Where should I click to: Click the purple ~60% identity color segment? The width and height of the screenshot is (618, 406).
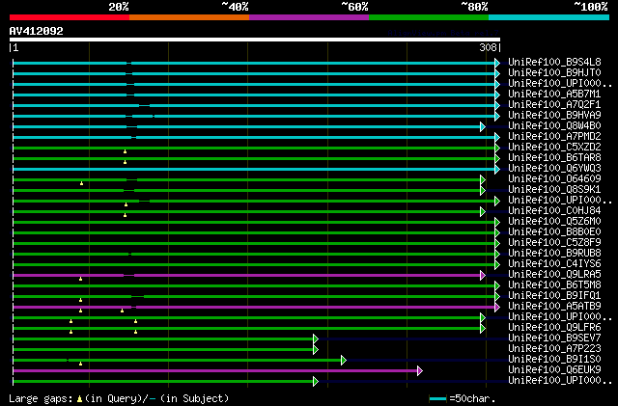[x=309, y=17]
